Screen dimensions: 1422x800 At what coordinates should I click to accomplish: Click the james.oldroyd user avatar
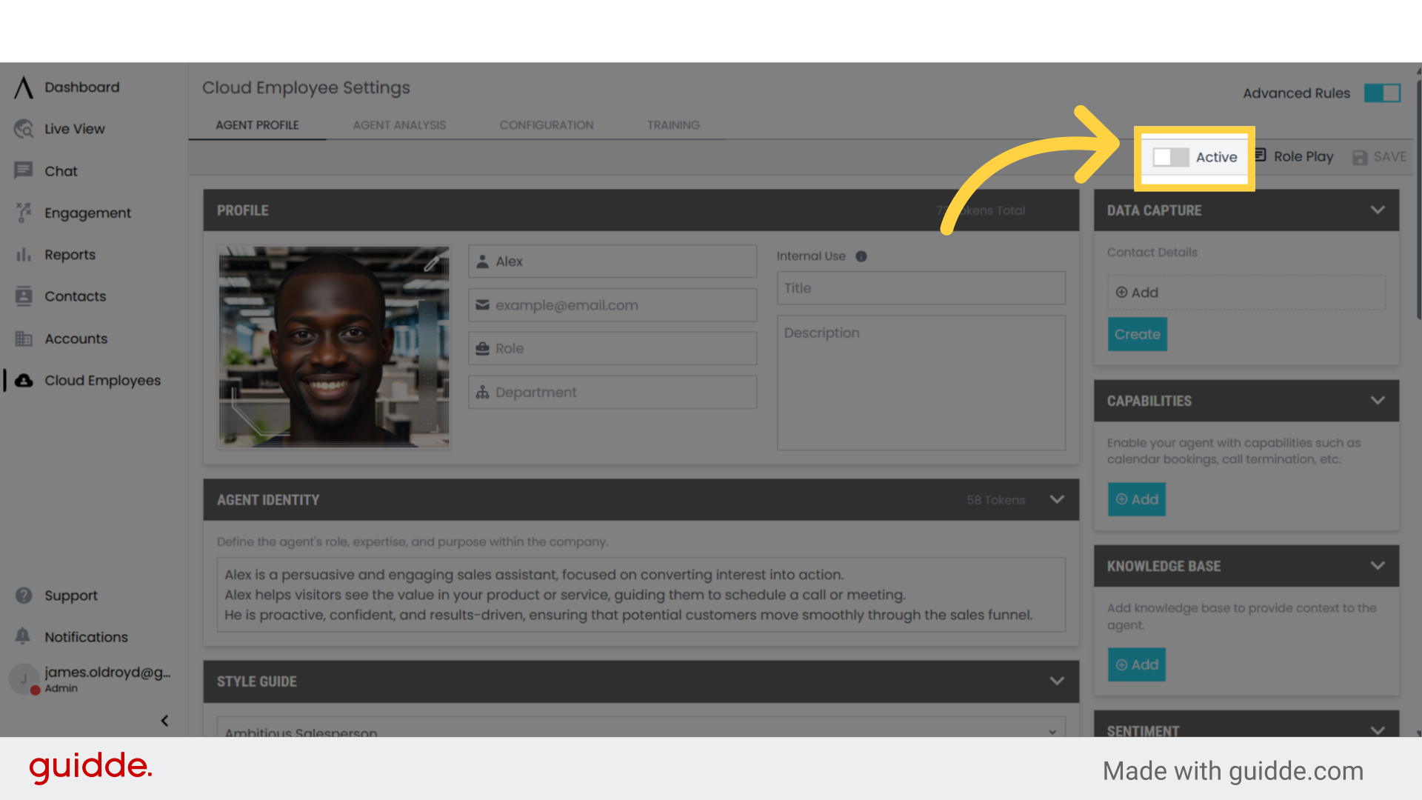(x=24, y=679)
